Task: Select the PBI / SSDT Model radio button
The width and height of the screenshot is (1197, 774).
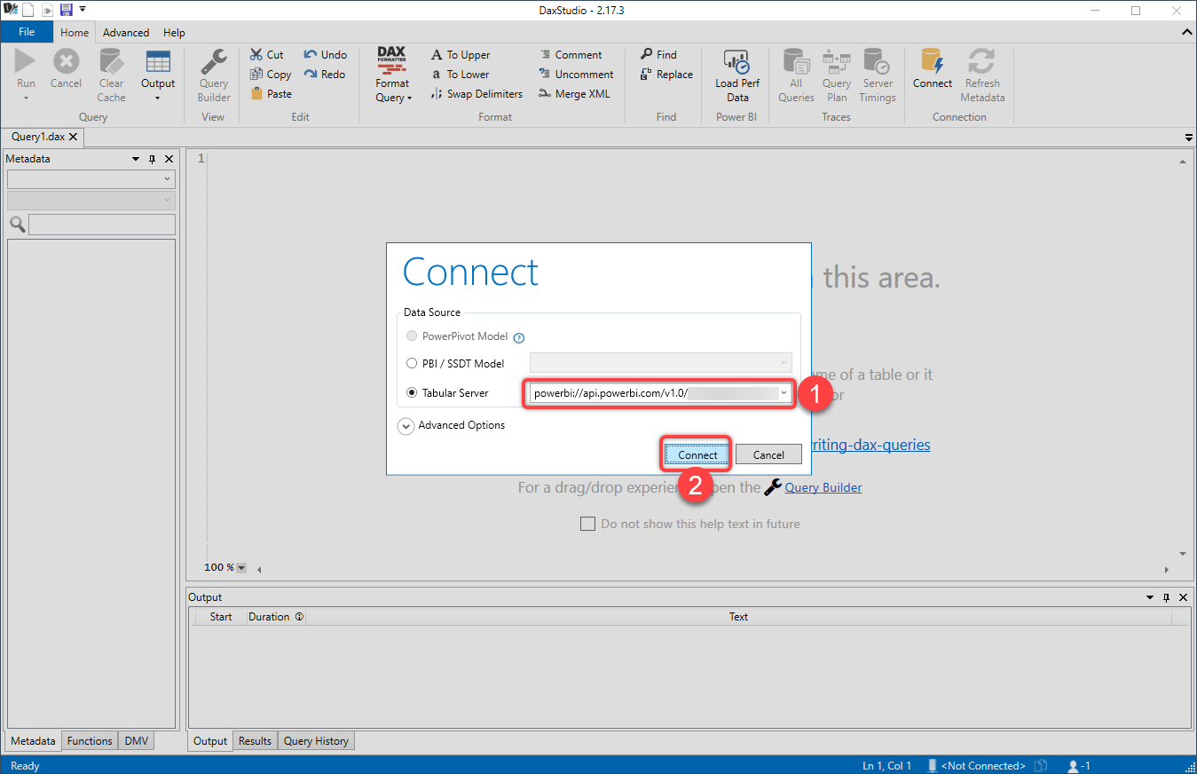Action: (412, 363)
